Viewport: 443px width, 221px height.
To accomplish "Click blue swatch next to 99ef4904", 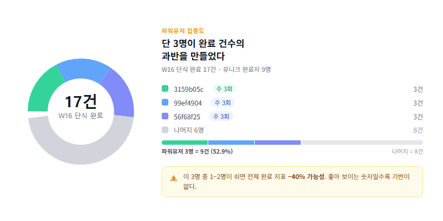I will point(165,102).
